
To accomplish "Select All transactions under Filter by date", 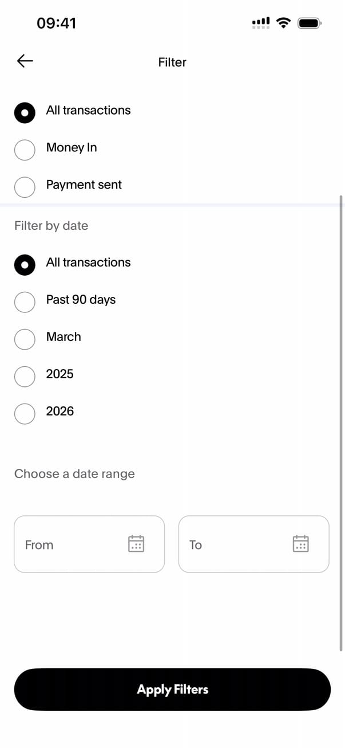I will click(25, 264).
